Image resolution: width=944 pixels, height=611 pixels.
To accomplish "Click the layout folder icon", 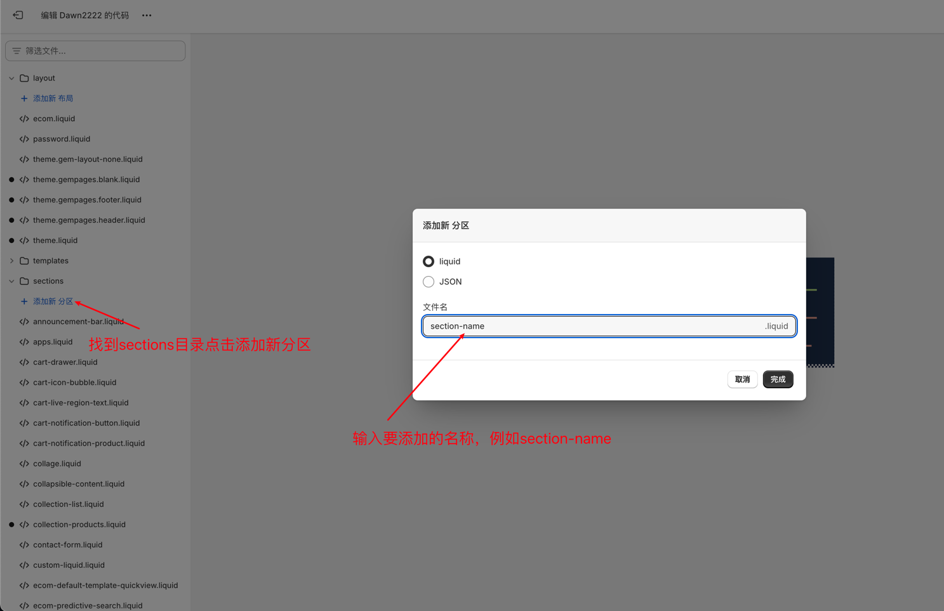I will click(x=24, y=78).
